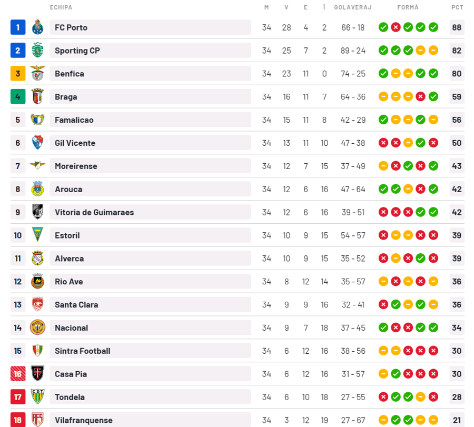The width and height of the screenshot is (474, 427).
Task: Sort by GOLAVERAJ column header
Action: [353, 7]
